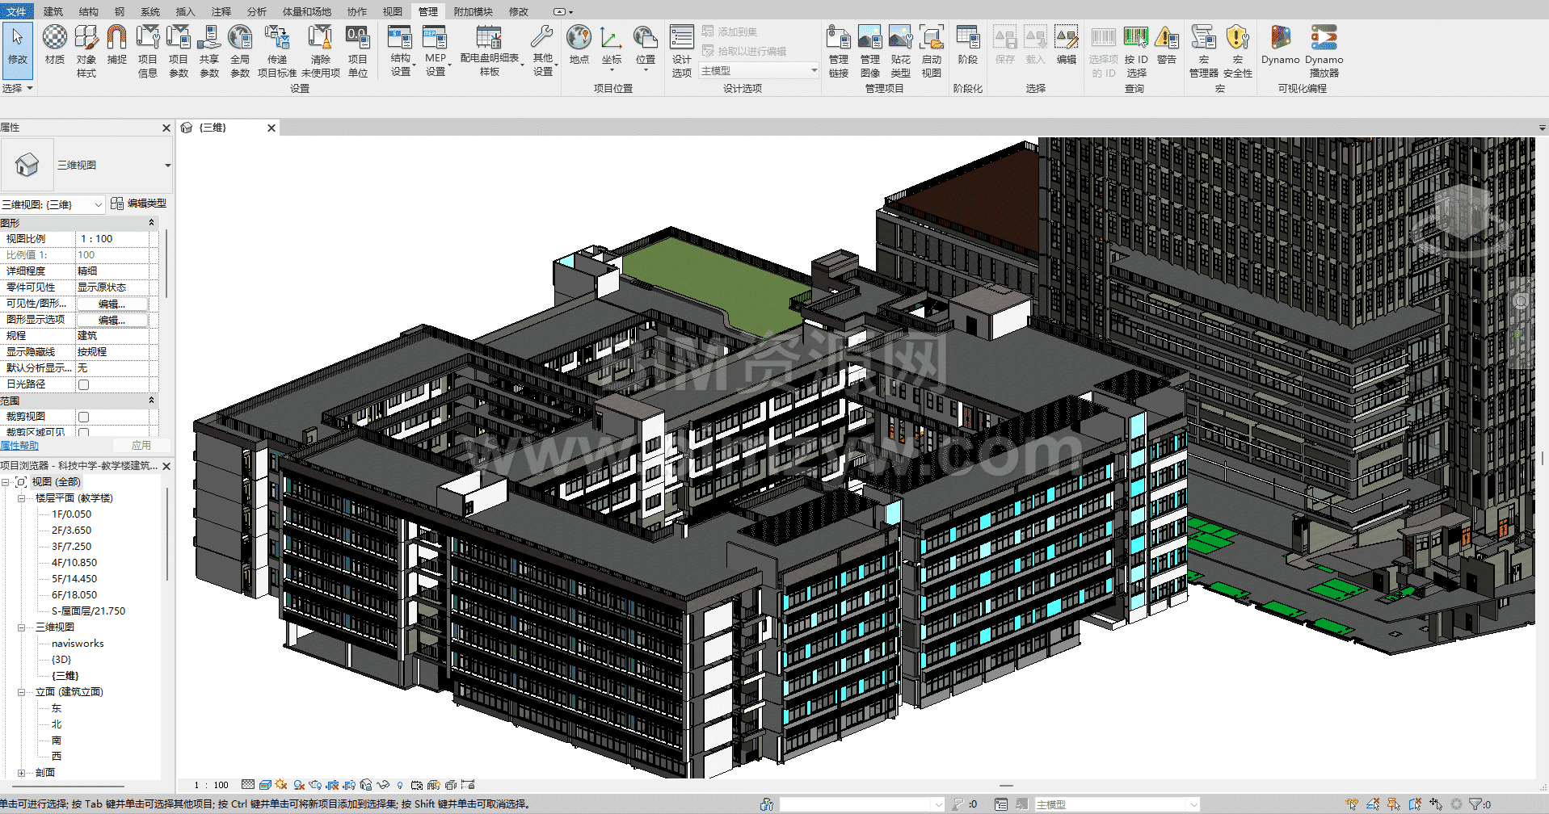The image size is (1549, 814).
Task: Collapse the floor plans (楼层平面) tree node
Action: [22, 498]
